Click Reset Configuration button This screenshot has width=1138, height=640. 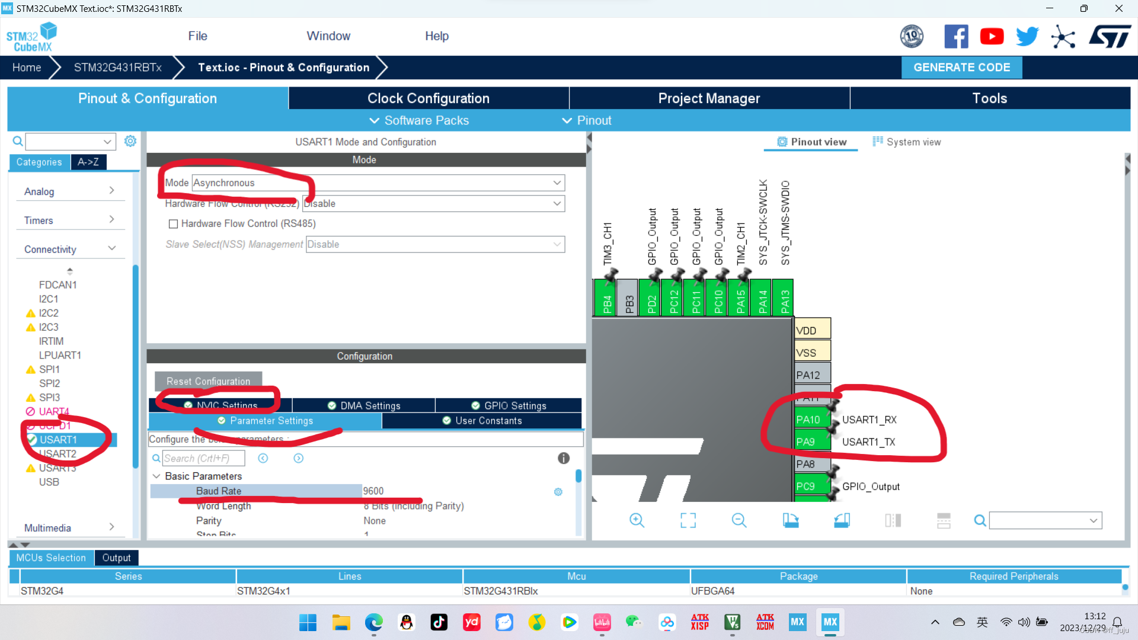[x=208, y=382]
